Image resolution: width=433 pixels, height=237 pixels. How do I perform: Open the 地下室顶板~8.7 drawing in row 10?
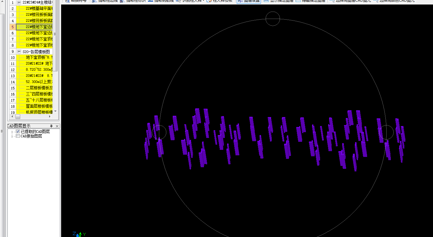pyautogui.click(x=34, y=57)
